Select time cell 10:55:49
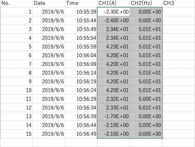195x147 pixels. pos(81,29)
